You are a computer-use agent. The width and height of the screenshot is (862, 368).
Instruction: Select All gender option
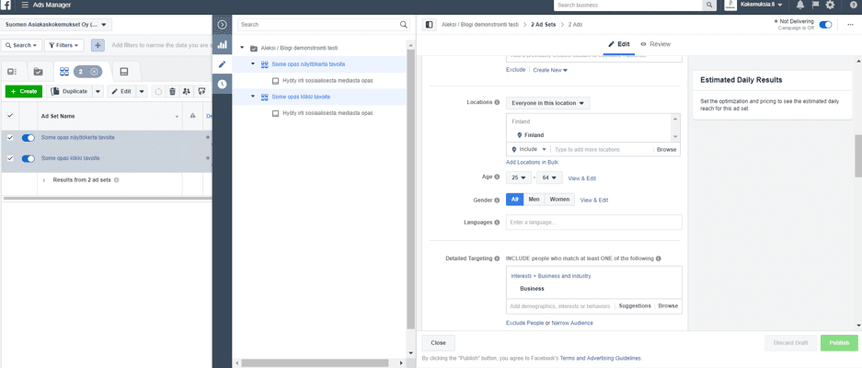[514, 200]
